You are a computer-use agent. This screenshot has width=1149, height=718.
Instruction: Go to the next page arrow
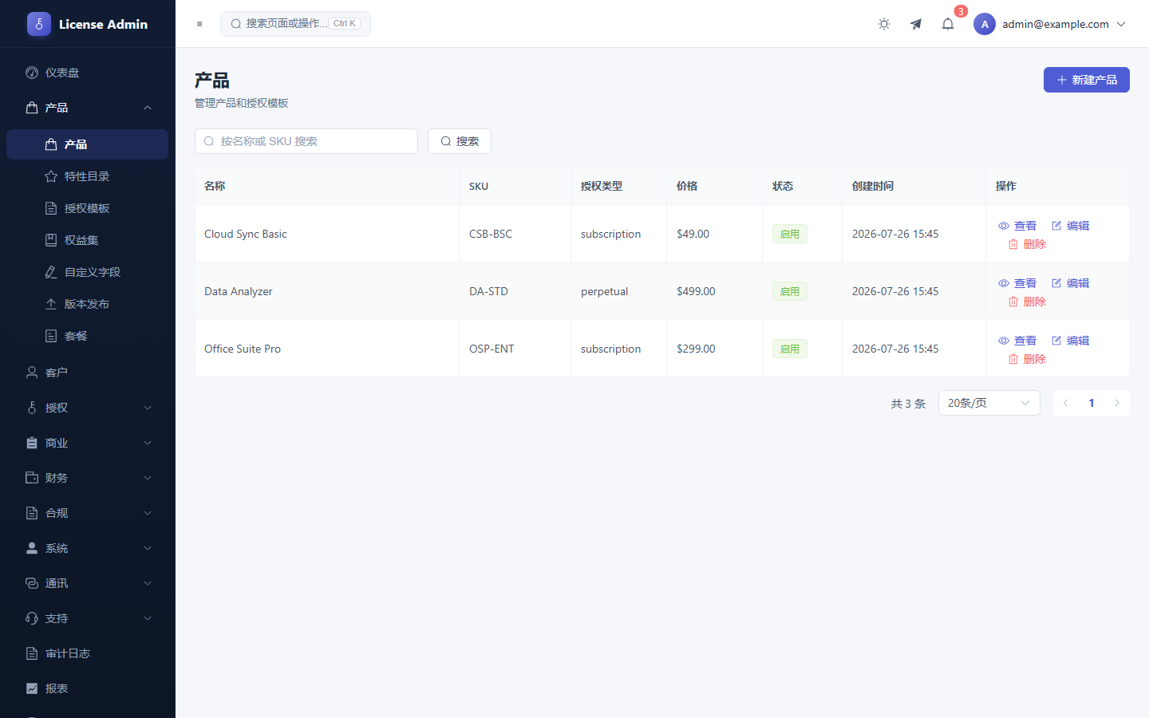point(1117,403)
